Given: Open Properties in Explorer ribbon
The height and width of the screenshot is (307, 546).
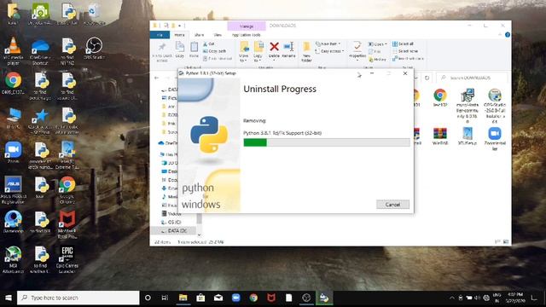Looking at the screenshot, I should tap(357, 51).
